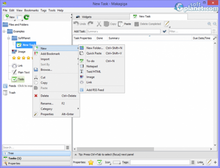
Task: Click the green Refresh icon in sidebar toolbar
Action: pyautogui.click(x=26, y=17)
